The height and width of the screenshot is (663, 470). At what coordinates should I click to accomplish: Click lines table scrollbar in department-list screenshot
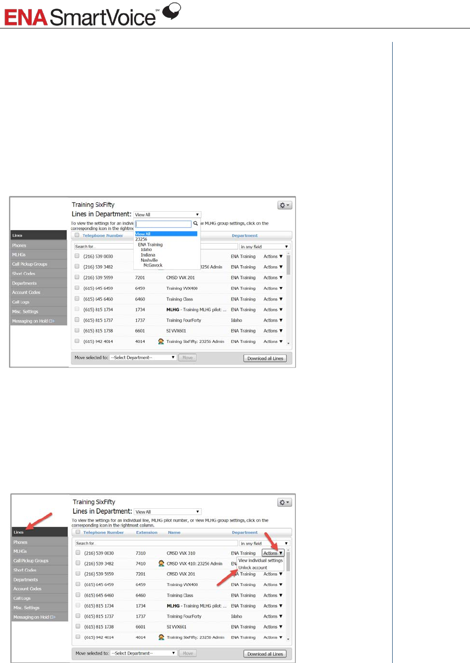(288, 299)
